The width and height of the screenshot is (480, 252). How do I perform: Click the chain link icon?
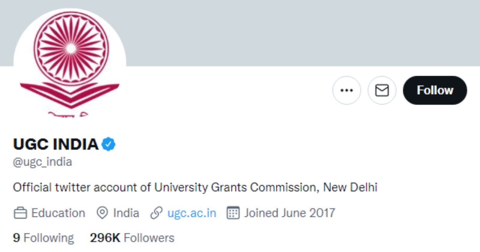click(x=156, y=213)
